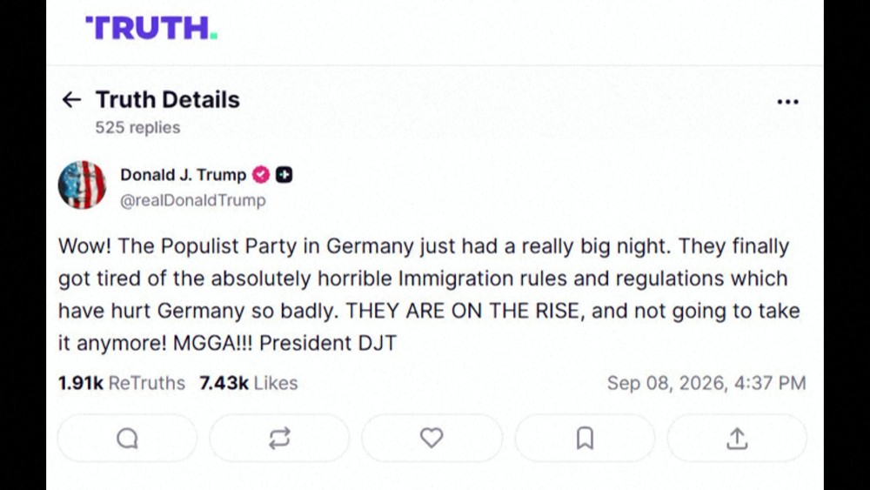View the 7.43k Likes list
Viewport: 870px width, 490px height.
pyautogui.click(x=249, y=383)
